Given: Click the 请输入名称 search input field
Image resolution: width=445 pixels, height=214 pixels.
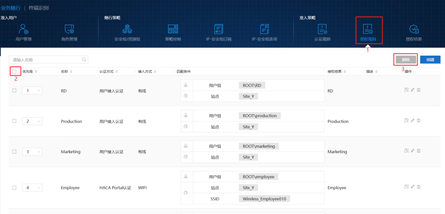Looking at the screenshot, I should click(46, 60).
